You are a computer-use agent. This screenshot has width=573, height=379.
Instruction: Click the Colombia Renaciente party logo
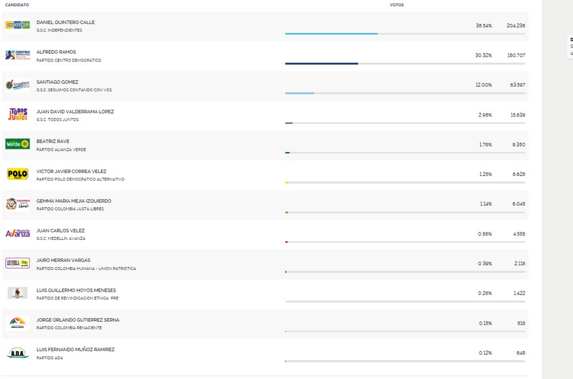click(x=17, y=322)
